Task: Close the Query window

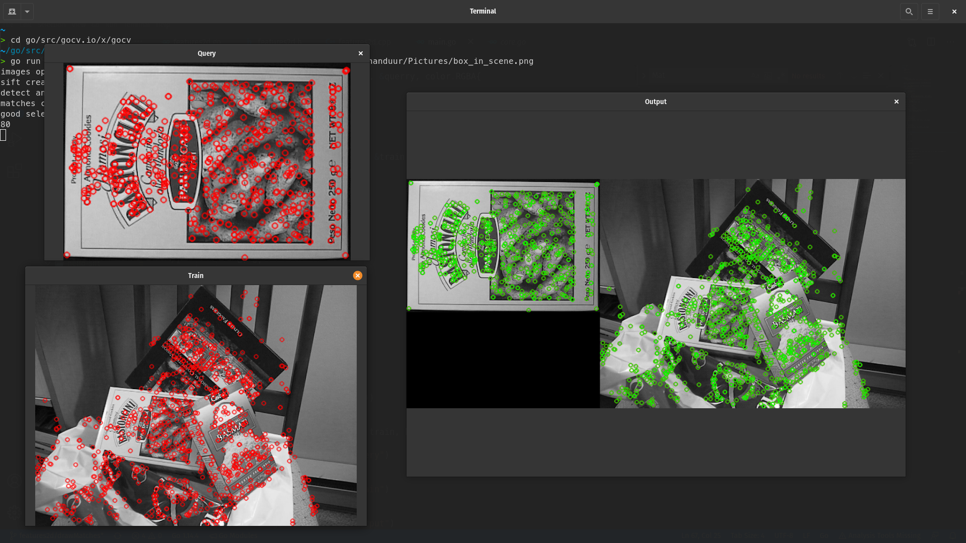Action: pyautogui.click(x=361, y=53)
